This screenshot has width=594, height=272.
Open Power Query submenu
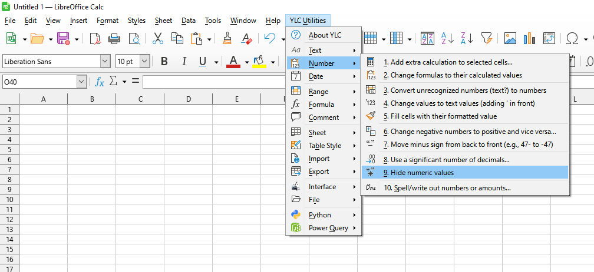(328, 228)
